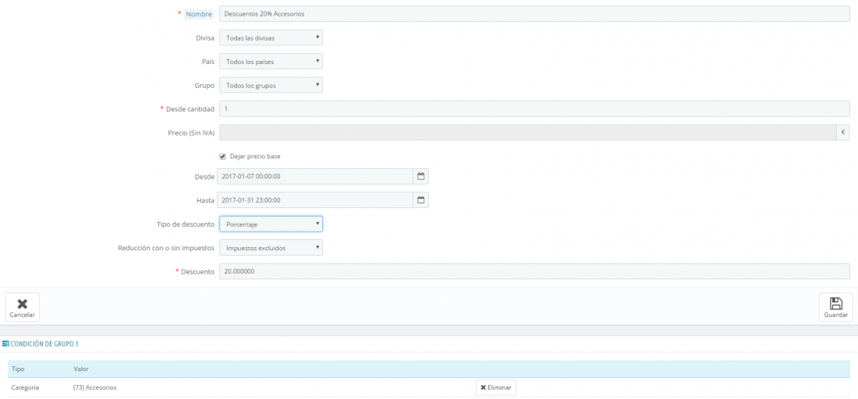
Task: Click the Reducción con o sin impuestos label
Action: tap(166, 248)
